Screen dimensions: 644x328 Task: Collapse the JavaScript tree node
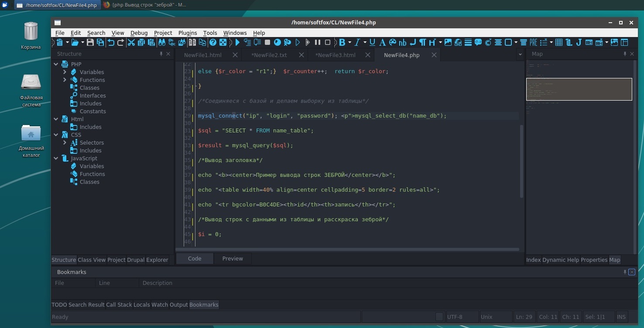(56, 159)
